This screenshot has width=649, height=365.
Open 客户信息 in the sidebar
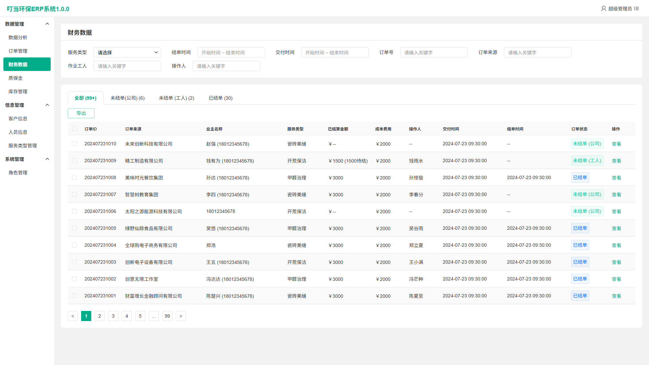point(27,118)
